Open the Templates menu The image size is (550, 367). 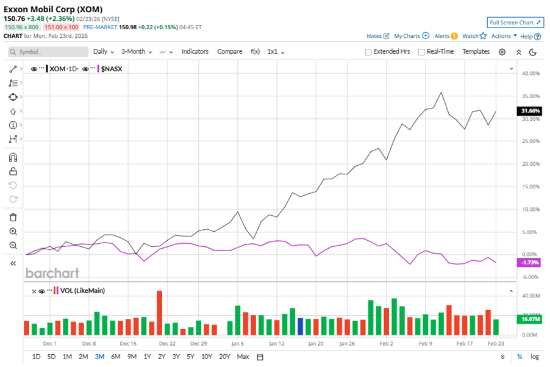476,52
